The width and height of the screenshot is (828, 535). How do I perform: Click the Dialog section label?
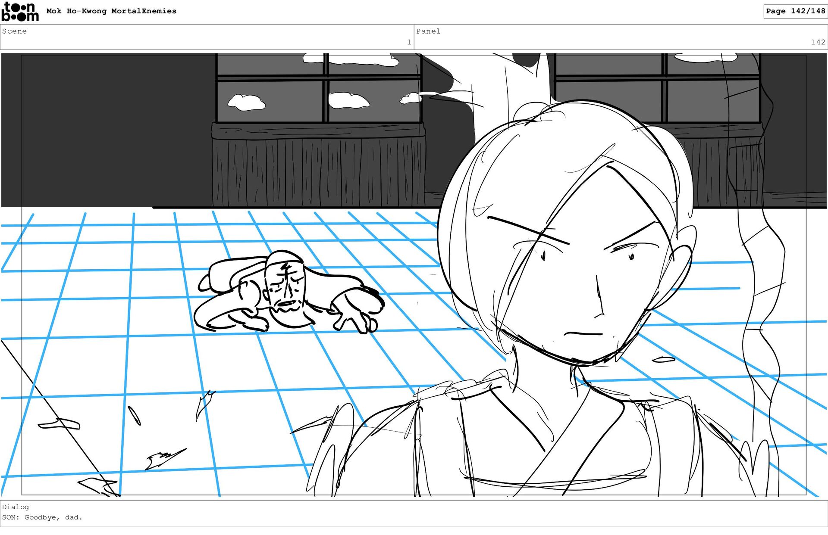[16, 507]
